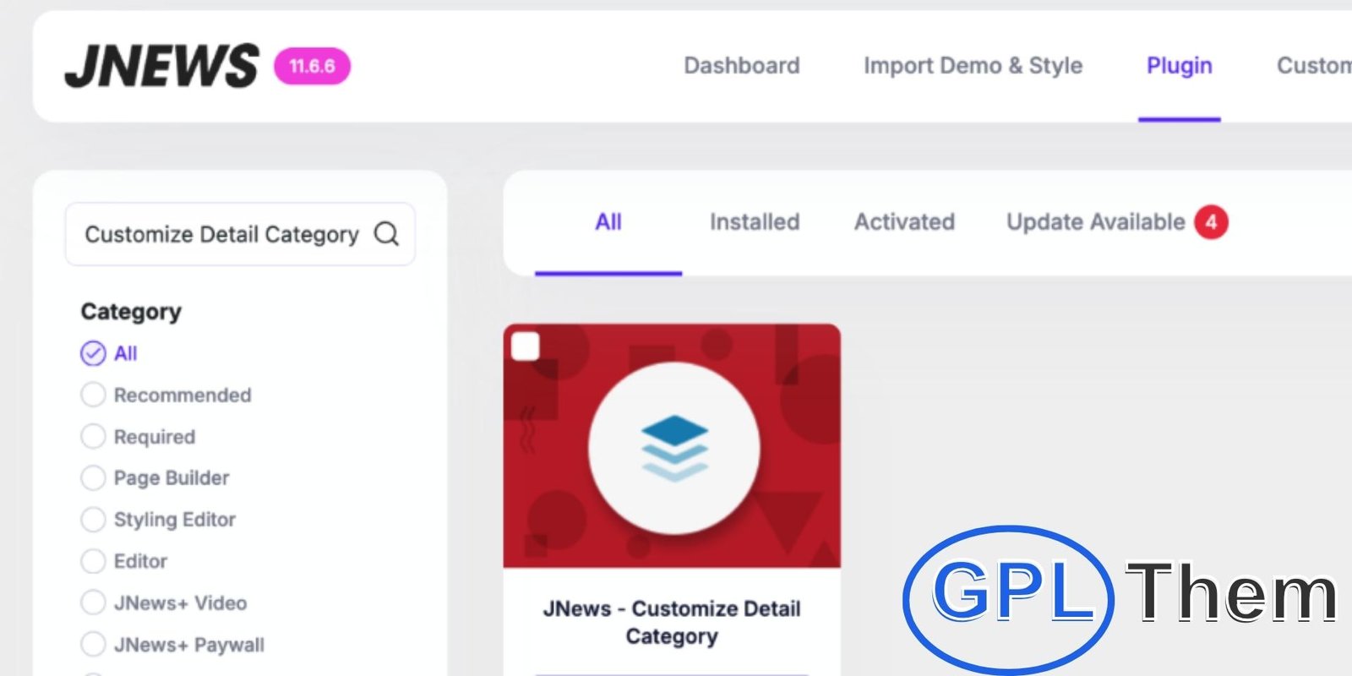The width and height of the screenshot is (1352, 676).
Task: Click the GPL circle logo
Action: 1008,597
